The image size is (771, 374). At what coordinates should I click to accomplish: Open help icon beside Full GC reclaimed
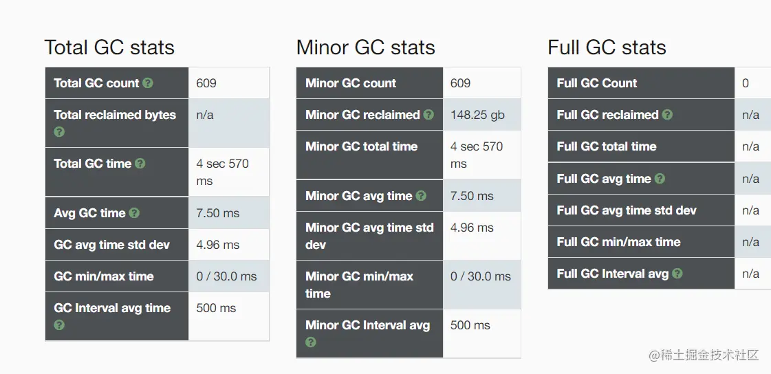click(x=667, y=115)
